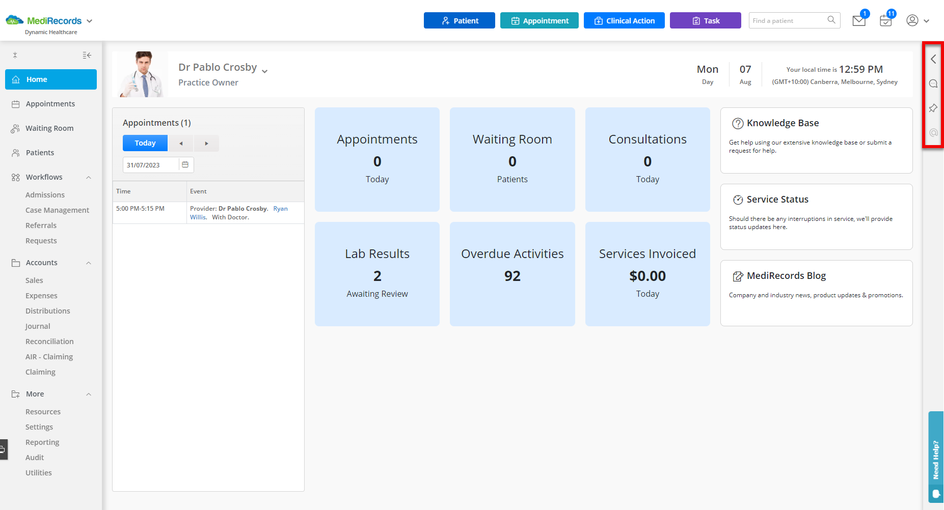
Task: Open Expenses under Accounts
Action: (41, 296)
